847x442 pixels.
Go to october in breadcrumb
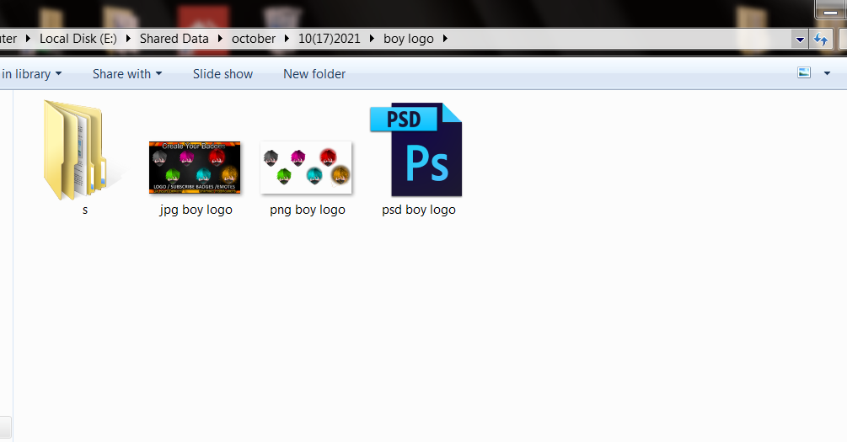click(254, 39)
